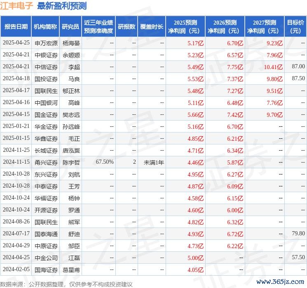307x288 pixels.
Task: Click the 覆盖时长 column header
Action: click(x=152, y=26)
